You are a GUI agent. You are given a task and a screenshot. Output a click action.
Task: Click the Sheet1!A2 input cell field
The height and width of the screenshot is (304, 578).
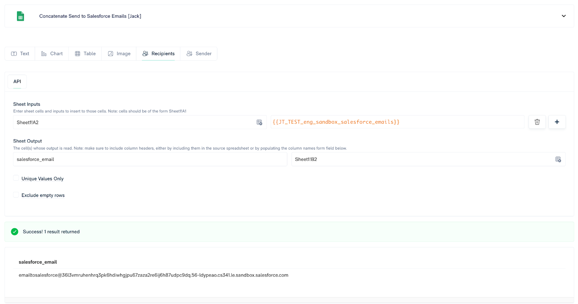(134, 123)
